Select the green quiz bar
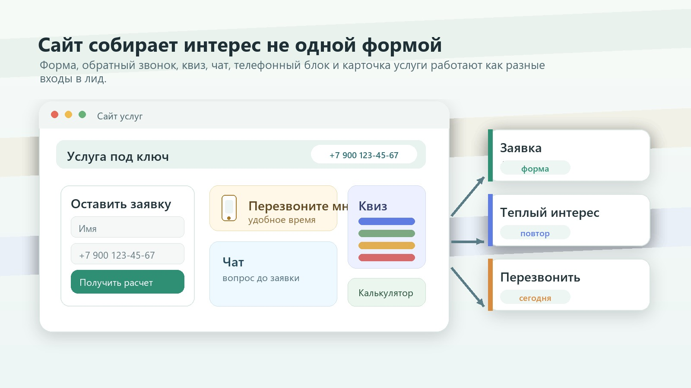The width and height of the screenshot is (691, 388). click(387, 233)
